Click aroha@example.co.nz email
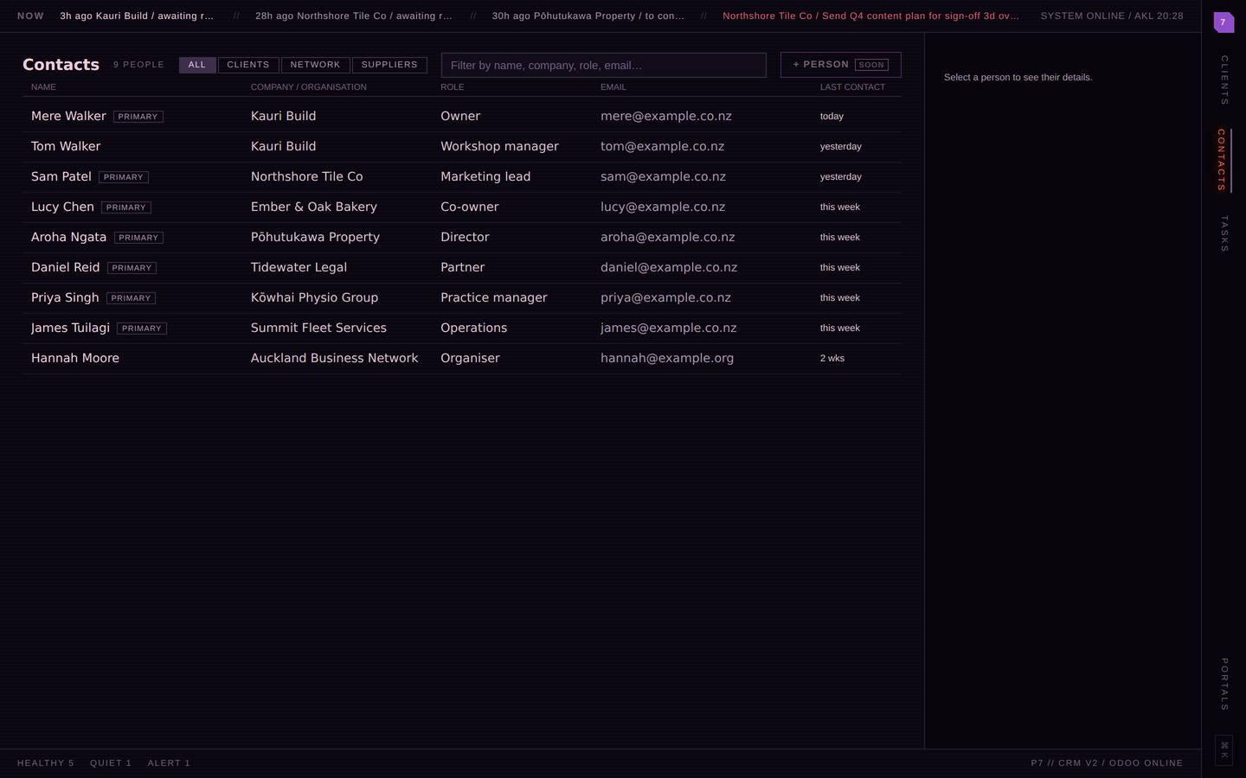 pos(668,237)
